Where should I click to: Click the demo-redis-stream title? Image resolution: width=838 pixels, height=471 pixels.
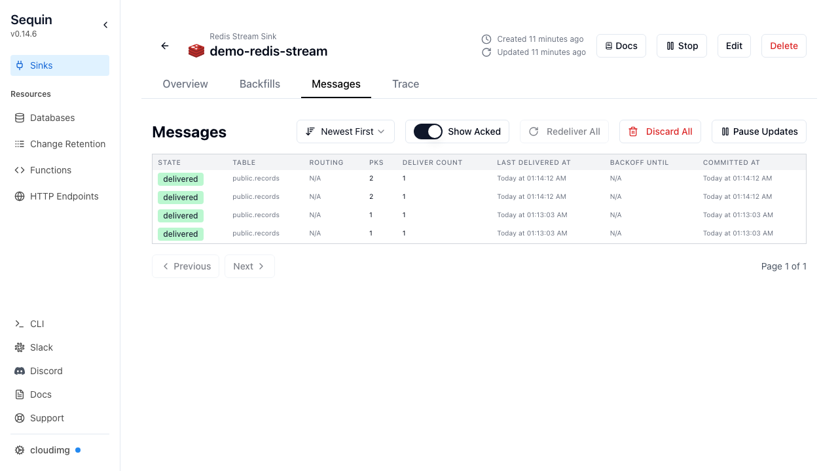point(268,51)
